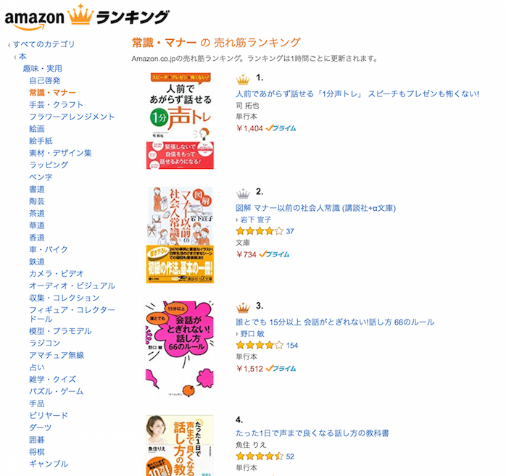Click the Prime badge under ￥1,404

click(x=281, y=128)
